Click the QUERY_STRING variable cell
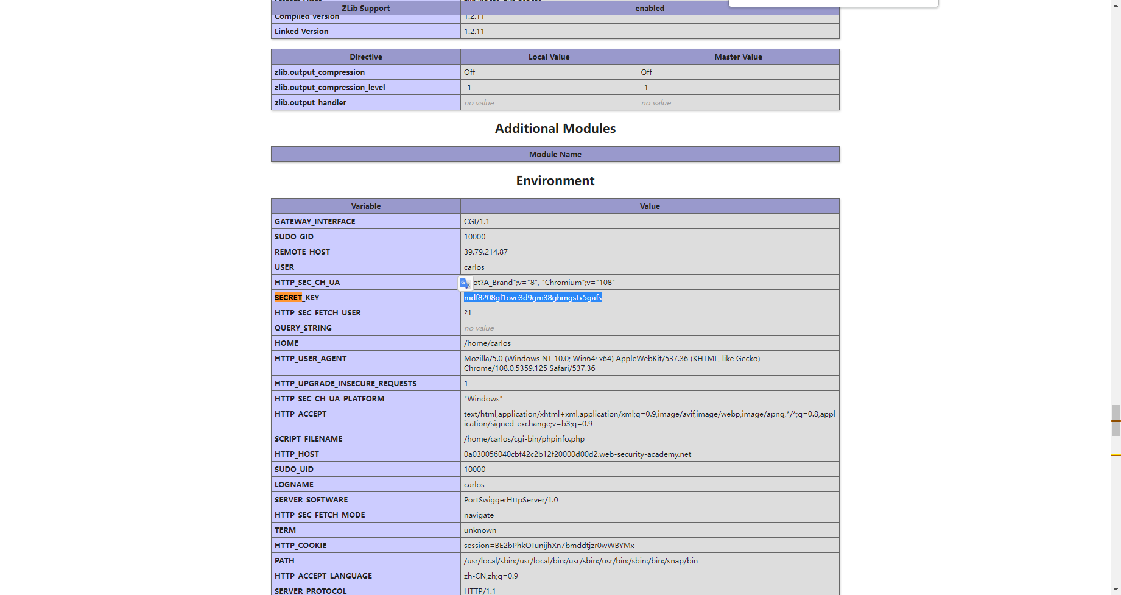The image size is (1121, 595). [x=366, y=328]
